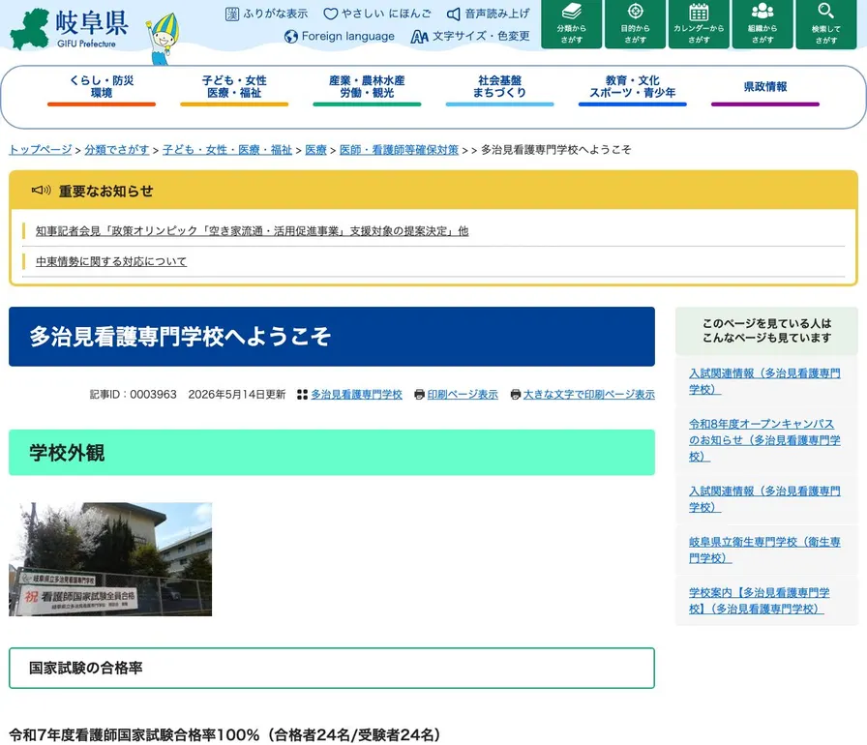Click 記事ID:0003963 text

134,394
